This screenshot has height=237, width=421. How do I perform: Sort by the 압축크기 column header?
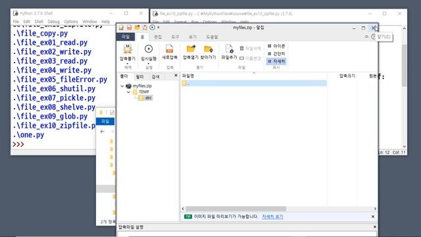pos(347,76)
